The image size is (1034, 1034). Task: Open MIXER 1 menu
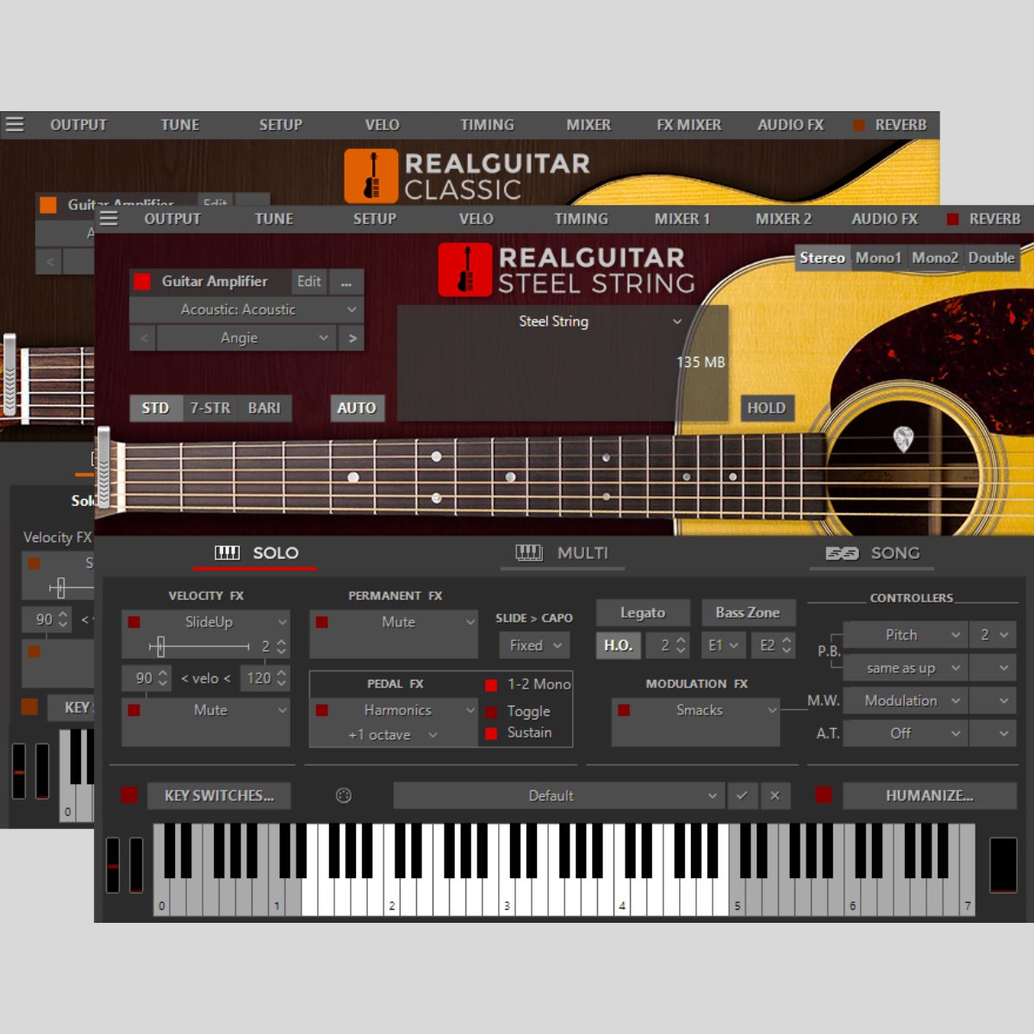(682, 219)
